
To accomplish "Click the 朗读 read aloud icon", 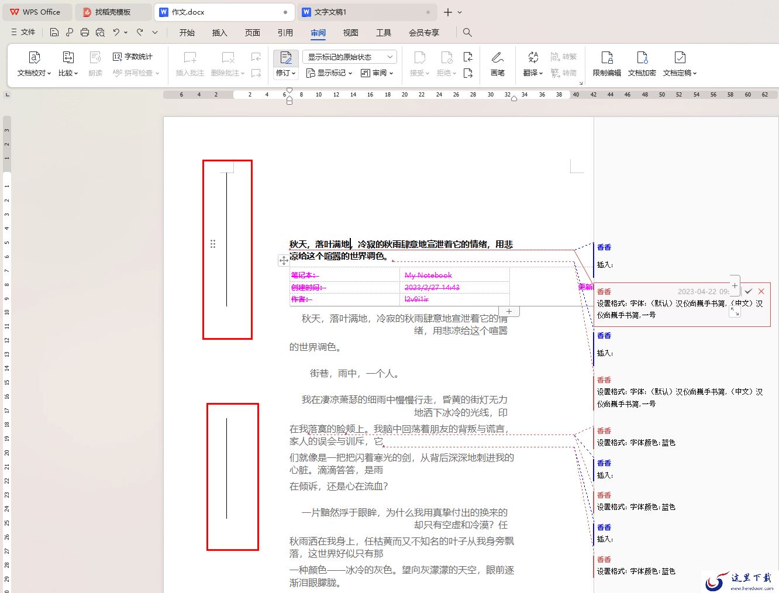I will pos(95,57).
